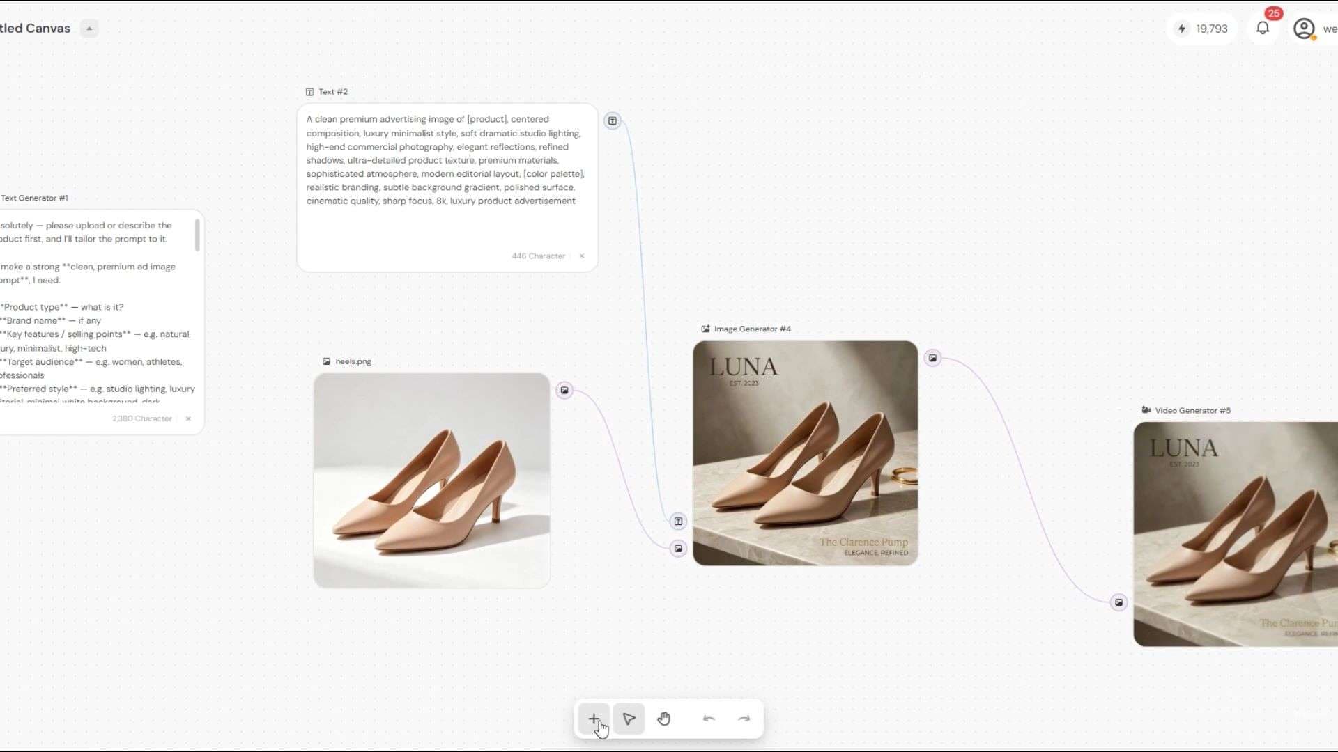Click Image Generator #4 text input port
The width and height of the screenshot is (1338, 752).
pos(678,521)
